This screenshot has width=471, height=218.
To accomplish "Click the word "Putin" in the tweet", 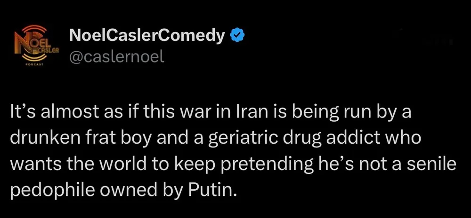I will 212,191.
